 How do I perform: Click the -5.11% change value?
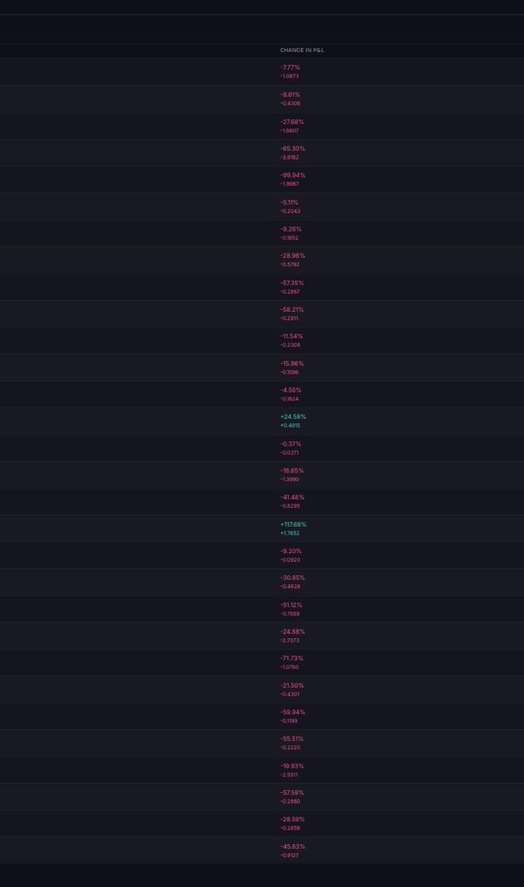pyautogui.click(x=289, y=203)
